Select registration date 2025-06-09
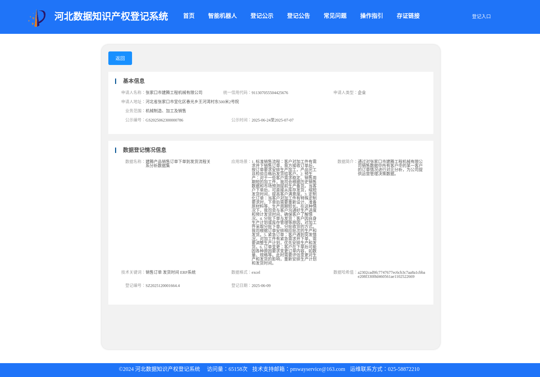The width and height of the screenshot is (540, 377). [261, 286]
